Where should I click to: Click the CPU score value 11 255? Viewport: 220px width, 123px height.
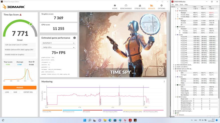58,29
